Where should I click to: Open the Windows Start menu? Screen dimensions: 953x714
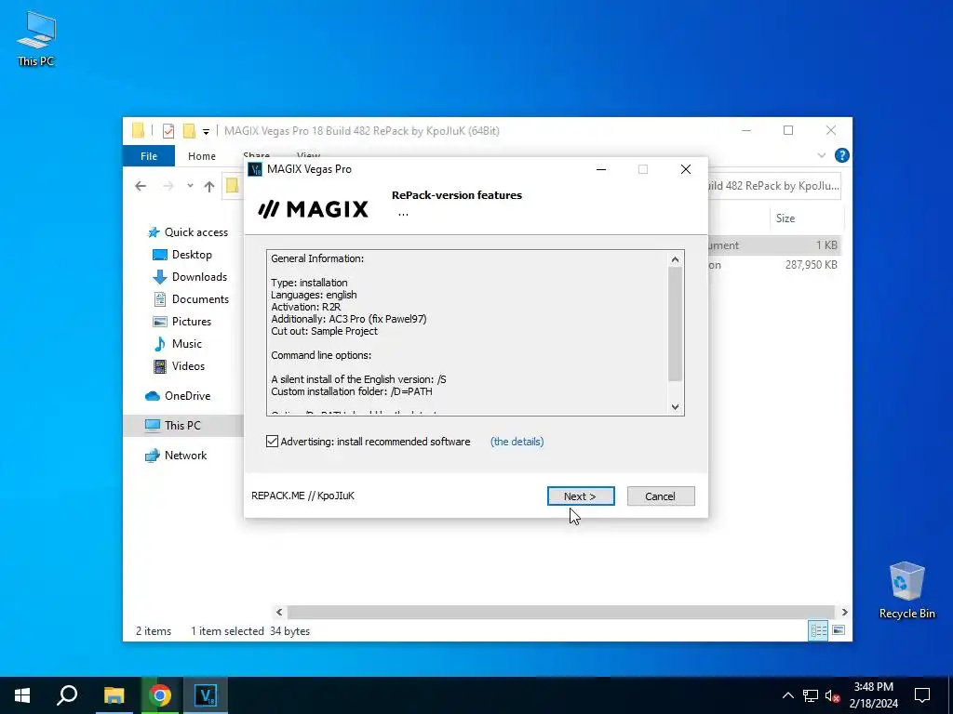22,695
